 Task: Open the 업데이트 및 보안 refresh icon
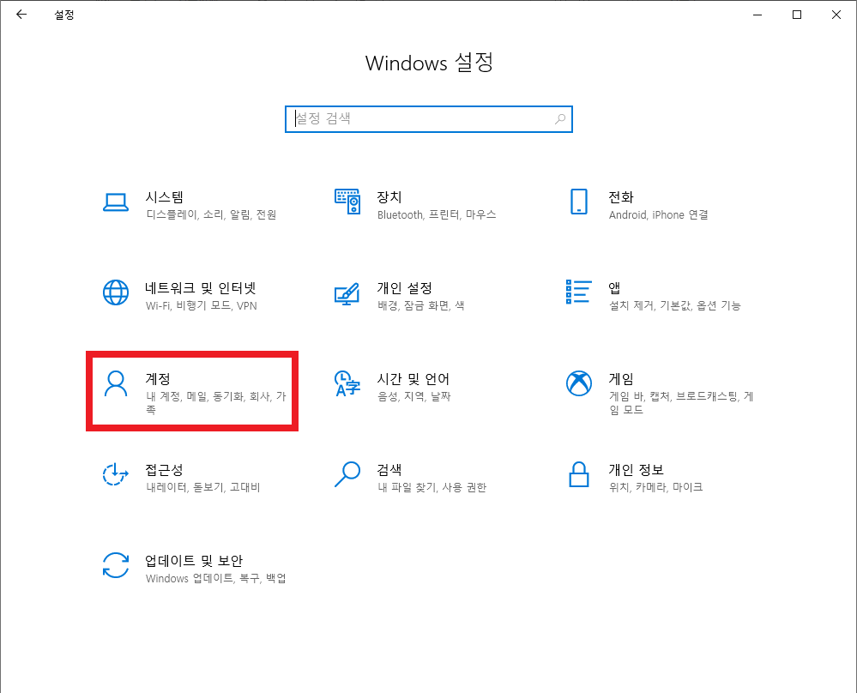coord(116,565)
